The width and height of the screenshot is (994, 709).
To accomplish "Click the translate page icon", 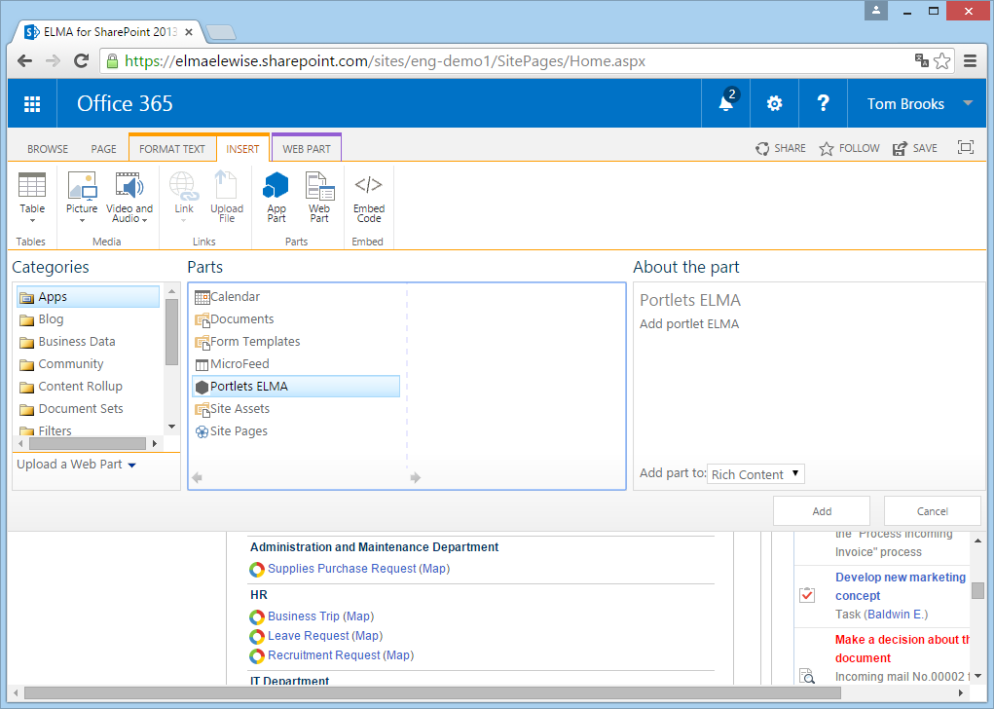I will tap(922, 60).
